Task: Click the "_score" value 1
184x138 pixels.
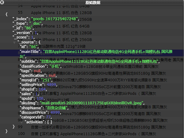Action: [x=32, y=37]
